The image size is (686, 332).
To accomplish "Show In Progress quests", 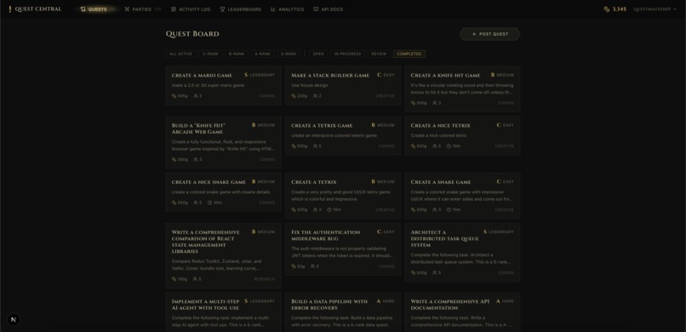I will point(347,54).
